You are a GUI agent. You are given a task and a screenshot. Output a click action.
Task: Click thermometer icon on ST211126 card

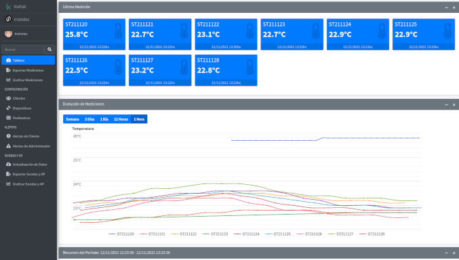click(x=118, y=67)
